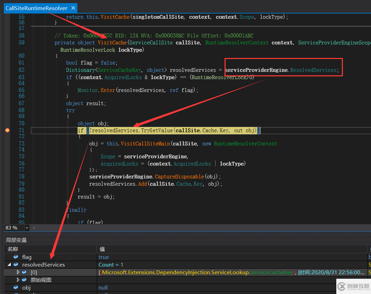Viewport: 371px width, 294px height.
Task: Click the value 'true' of flag
Action: pos(104,257)
